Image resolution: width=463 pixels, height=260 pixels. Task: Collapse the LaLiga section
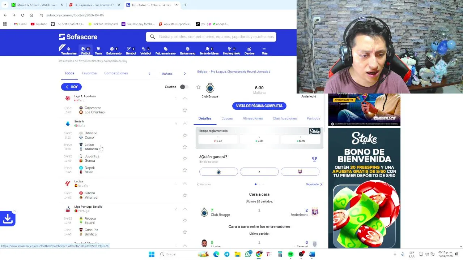(185, 183)
